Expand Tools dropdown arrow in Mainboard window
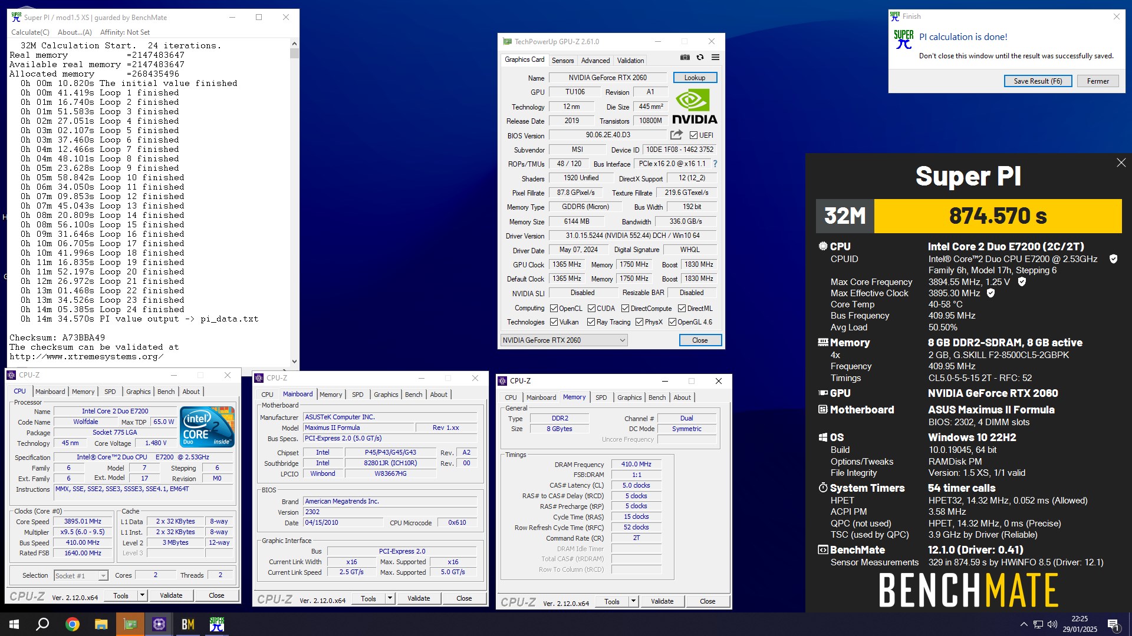This screenshot has height=636, width=1132. [x=390, y=598]
